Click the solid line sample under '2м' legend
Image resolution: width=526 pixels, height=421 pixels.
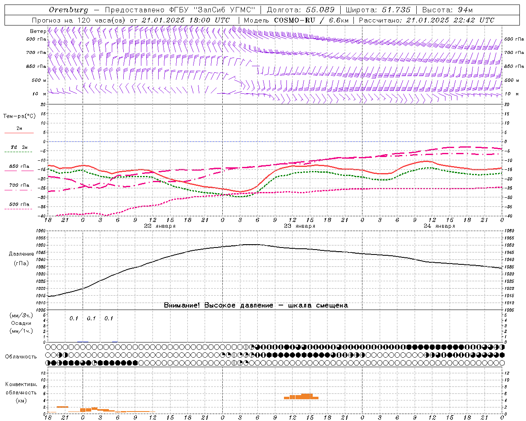coord(19,133)
